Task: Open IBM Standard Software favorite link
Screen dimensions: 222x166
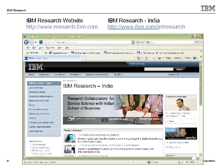Action: 119,53
